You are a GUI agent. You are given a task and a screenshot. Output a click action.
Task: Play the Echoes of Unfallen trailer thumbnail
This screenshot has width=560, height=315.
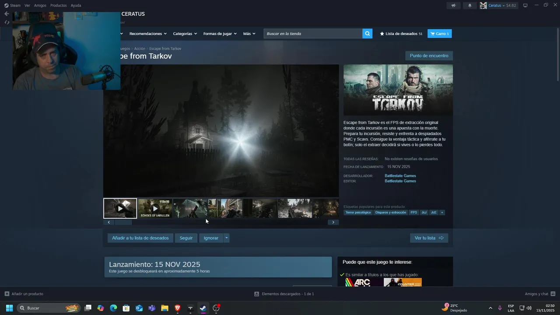[x=155, y=208]
